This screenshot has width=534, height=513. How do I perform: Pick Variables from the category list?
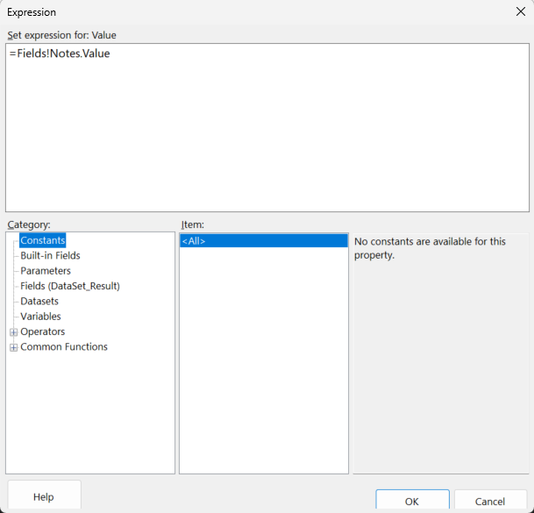tap(40, 317)
